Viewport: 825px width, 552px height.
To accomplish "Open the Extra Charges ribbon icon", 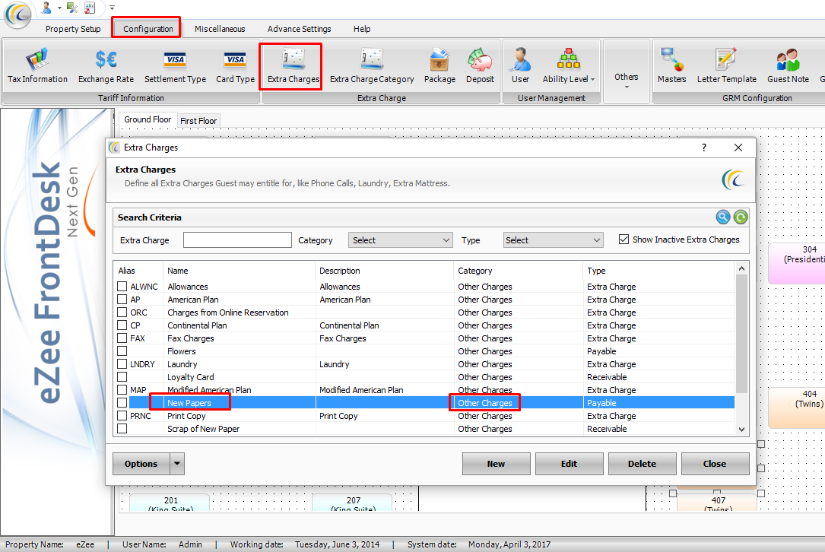I will 293,66.
